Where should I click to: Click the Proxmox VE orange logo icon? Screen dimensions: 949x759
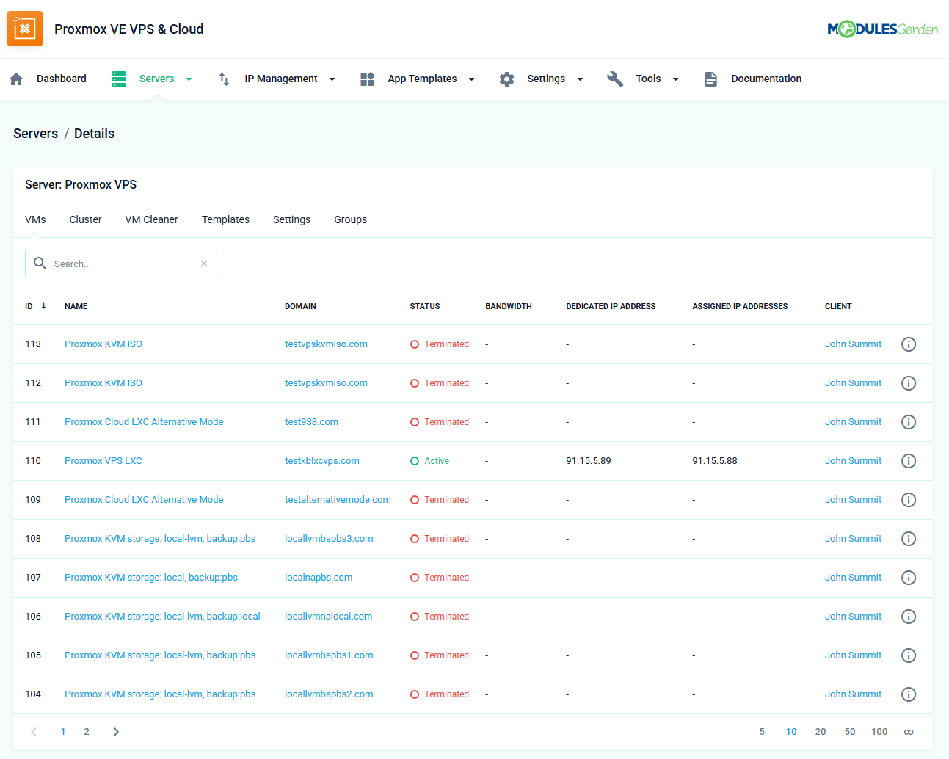point(25,29)
